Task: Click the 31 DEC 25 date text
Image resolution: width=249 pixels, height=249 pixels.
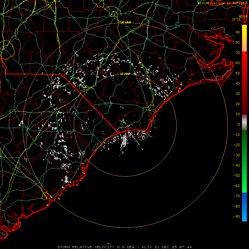Action: (x=166, y=247)
